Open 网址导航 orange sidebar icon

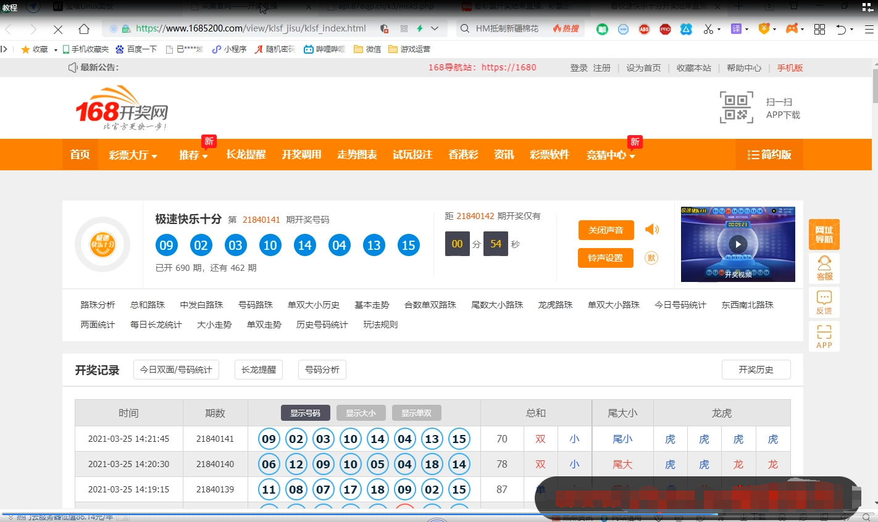(x=824, y=234)
